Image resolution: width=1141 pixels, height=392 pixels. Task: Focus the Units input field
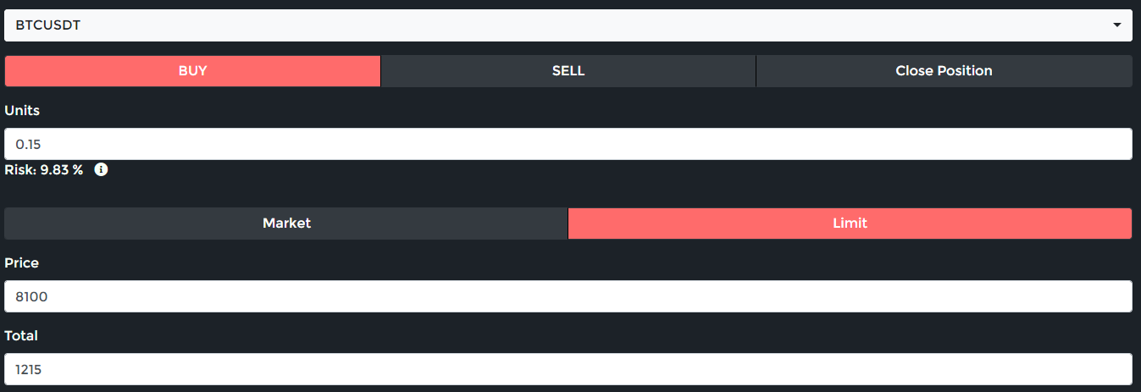coord(568,144)
